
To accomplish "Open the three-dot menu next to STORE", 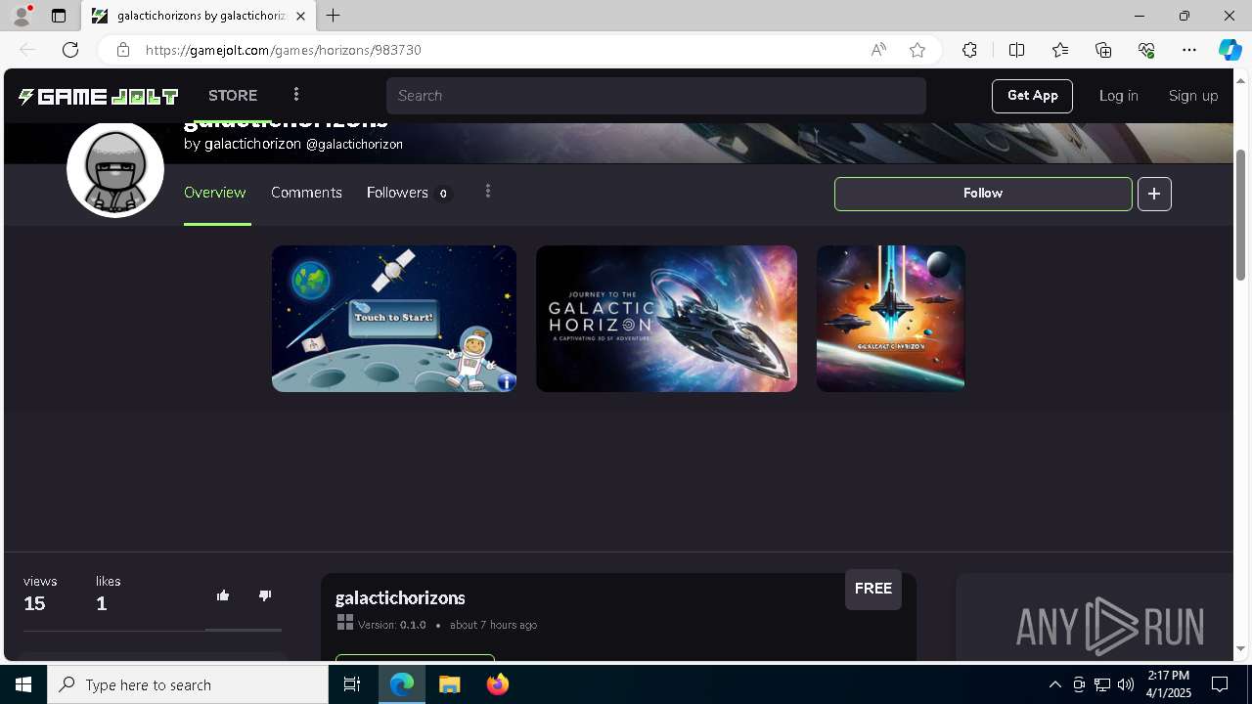I will pos(296,95).
